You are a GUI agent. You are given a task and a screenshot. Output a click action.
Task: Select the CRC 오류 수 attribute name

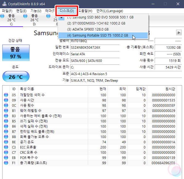[29, 152]
